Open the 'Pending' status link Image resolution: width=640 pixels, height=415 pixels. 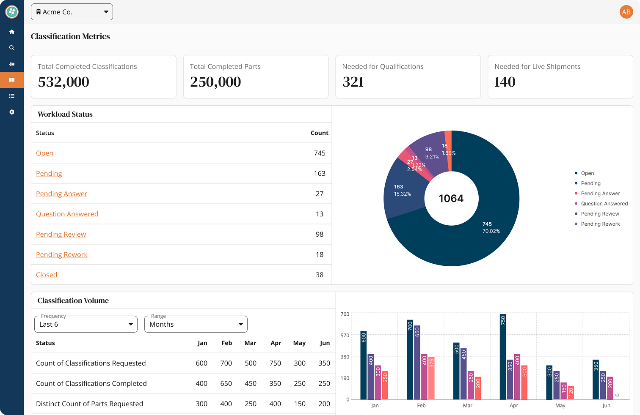(49, 173)
